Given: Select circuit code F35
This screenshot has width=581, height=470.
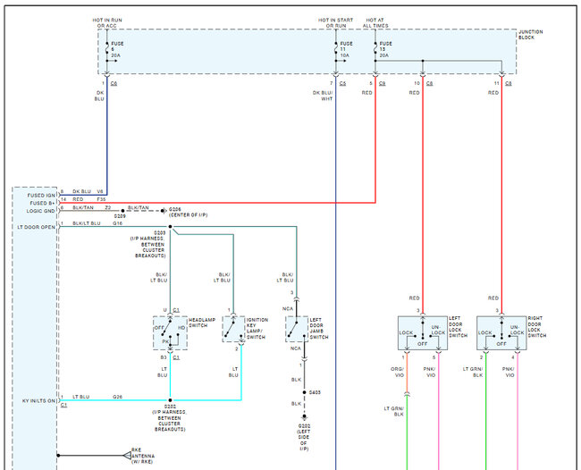Looking at the screenshot, I should tap(101, 199).
